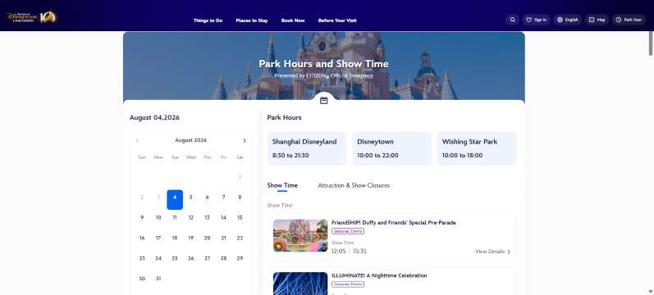Select August 22 in calendar
The height and width of the screenshot is (295, 654).
[x=240, y=238]
